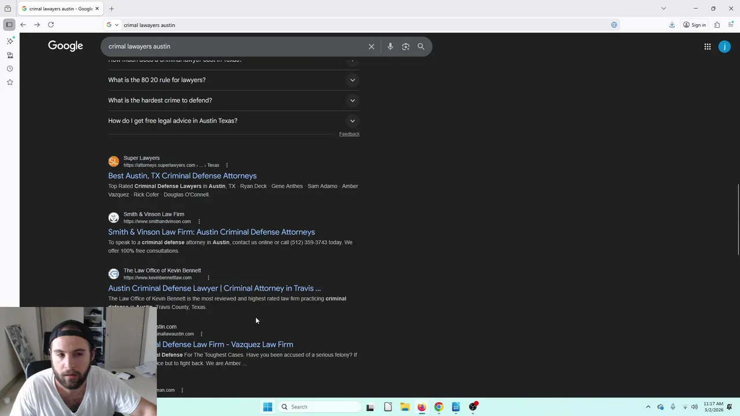
Task: Open browsing history sidebar icon
Action: tap(10, 69)
